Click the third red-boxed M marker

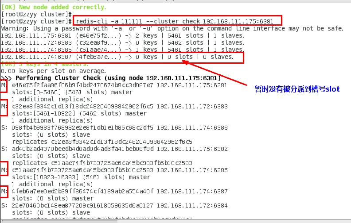pos(4,170)
